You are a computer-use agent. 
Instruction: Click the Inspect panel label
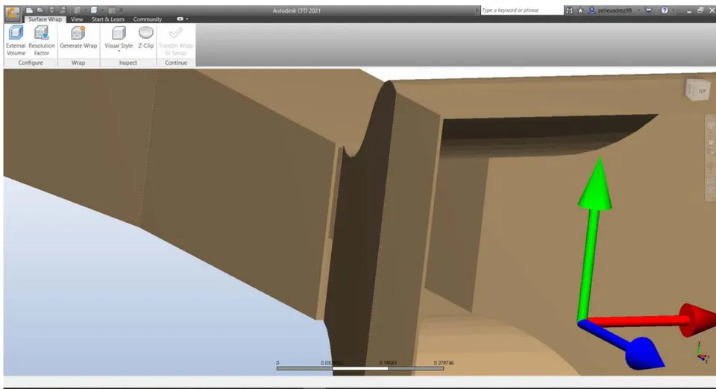tap(128, 63)
